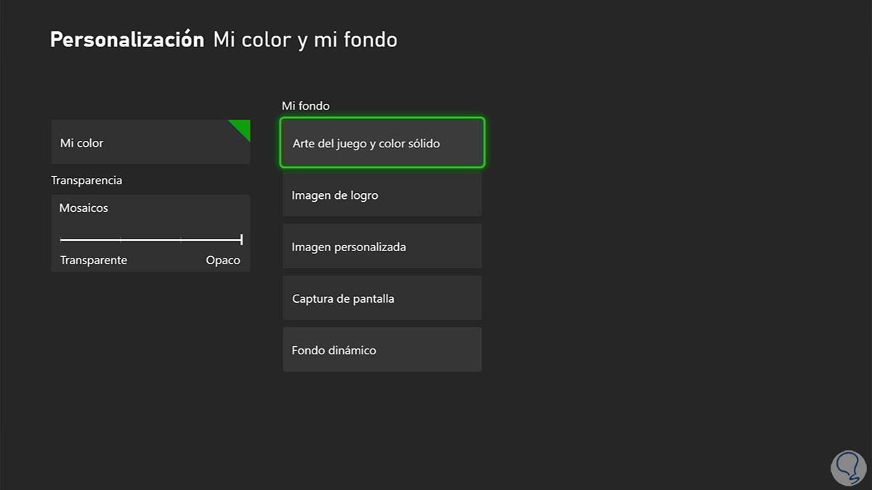Select the Imagen personalizada option
The height and width of the screenshot is (490, 872).
tap(382, 247)
